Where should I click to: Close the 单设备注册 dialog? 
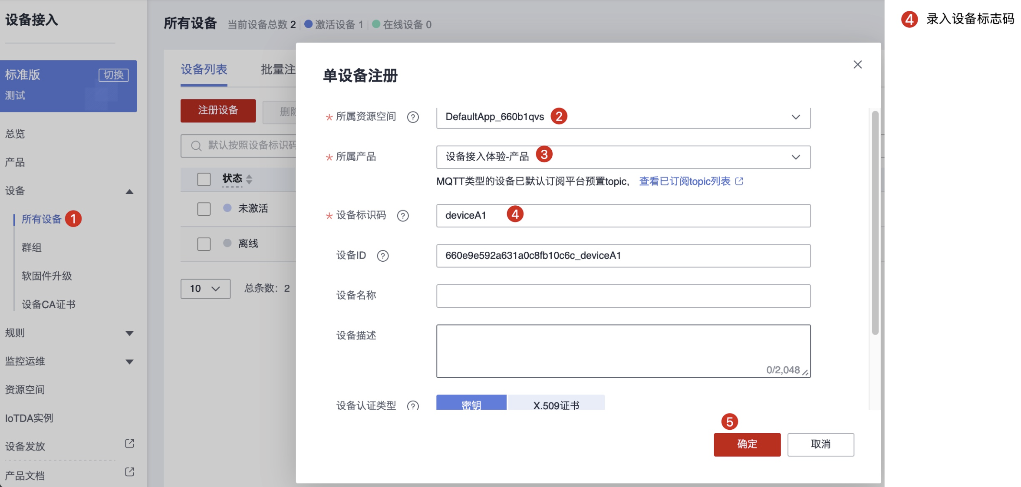point(857,65)
